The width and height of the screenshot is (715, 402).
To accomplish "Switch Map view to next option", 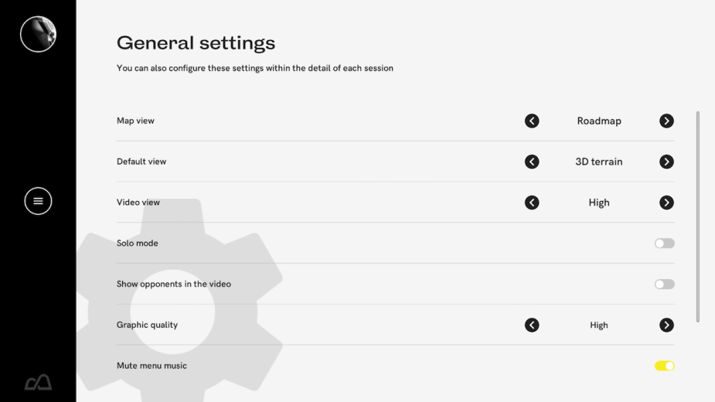I will [x=666, y=121].
